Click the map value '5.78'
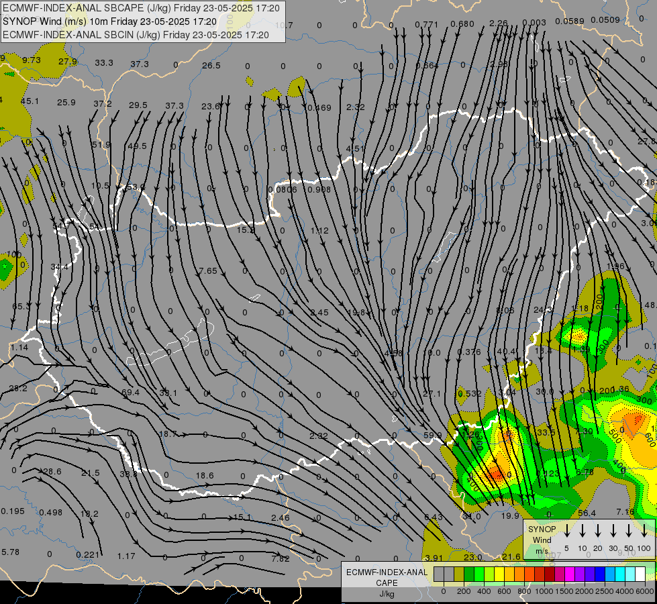This screenshot has width=657, height=604. (11, 552)
